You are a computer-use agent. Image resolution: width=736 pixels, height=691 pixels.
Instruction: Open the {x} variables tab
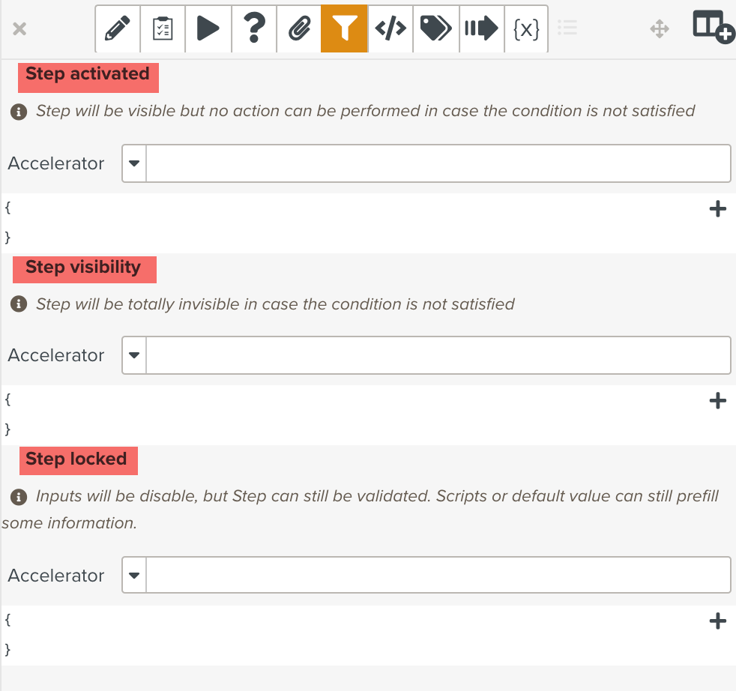pyautogui.click(x=526, y=29)
